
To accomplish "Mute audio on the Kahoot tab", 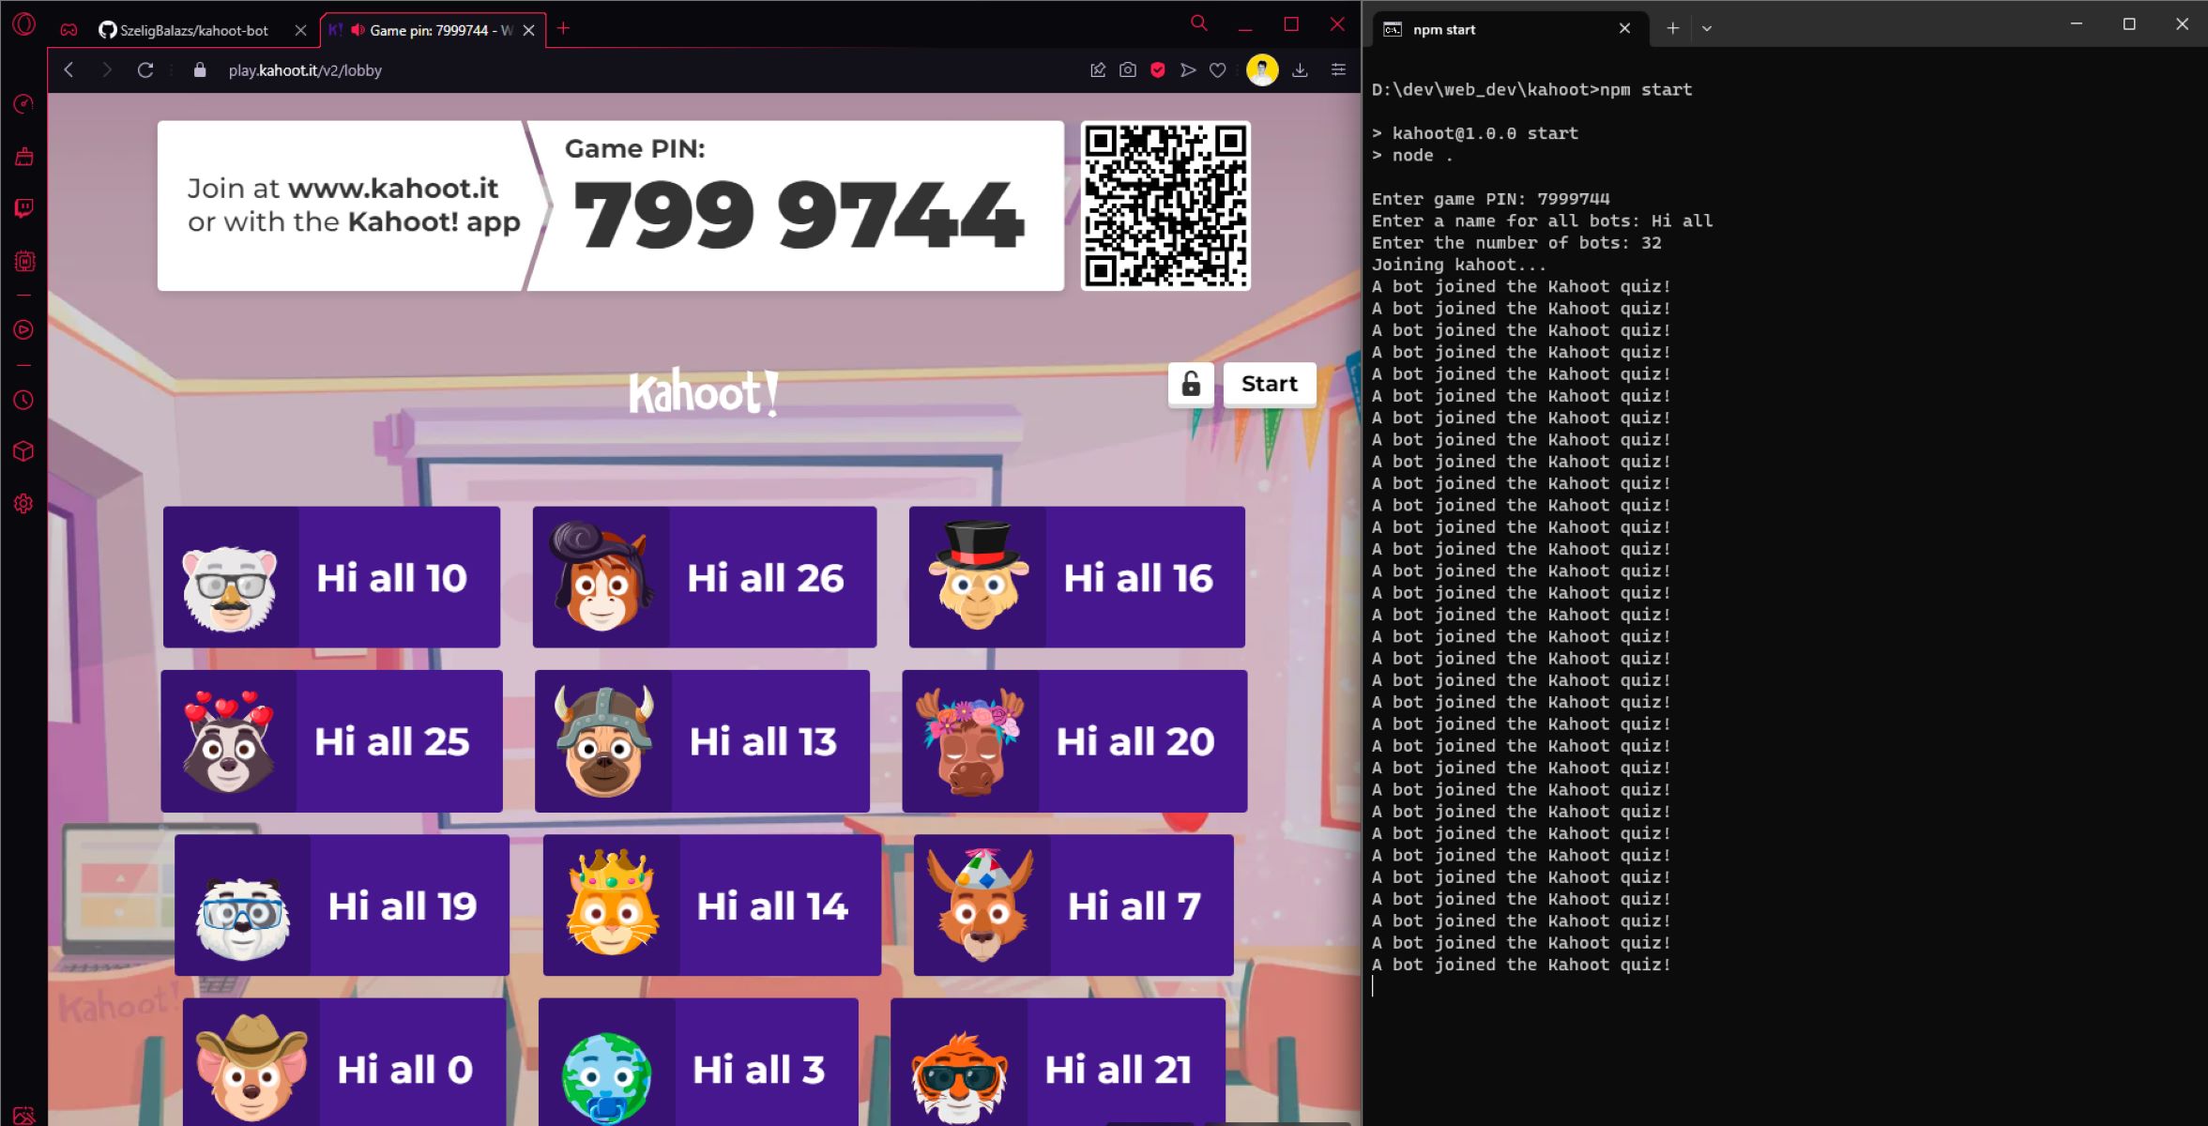I will click(358, 30).
